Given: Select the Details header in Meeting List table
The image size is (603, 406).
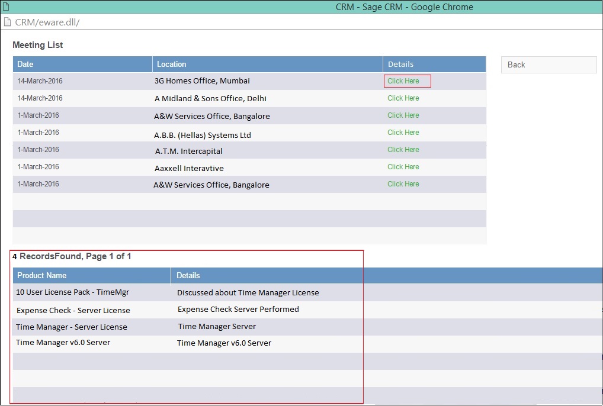Looking at the screenshot, I should coord(435,64).
